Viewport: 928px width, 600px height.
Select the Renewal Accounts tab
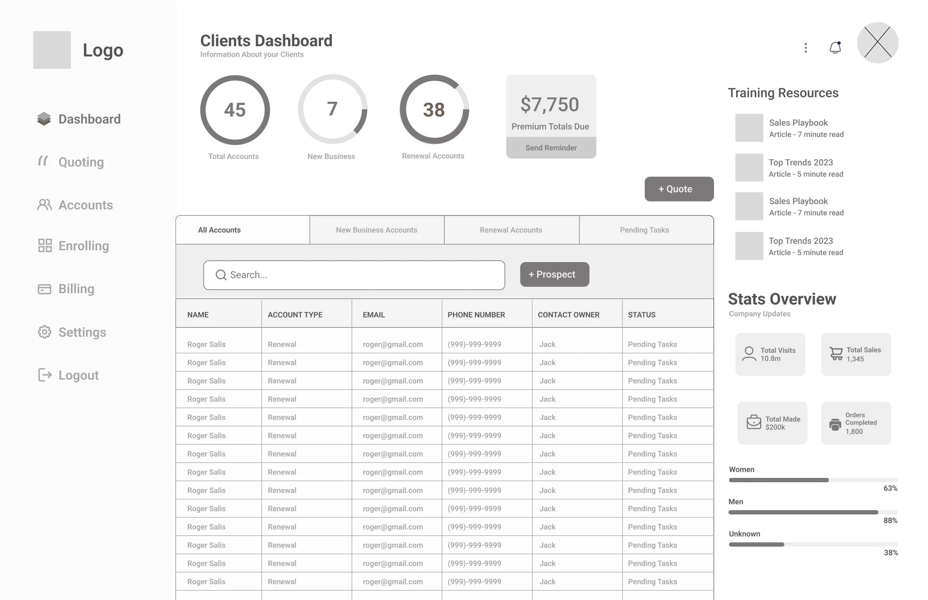tap(510, 230)
